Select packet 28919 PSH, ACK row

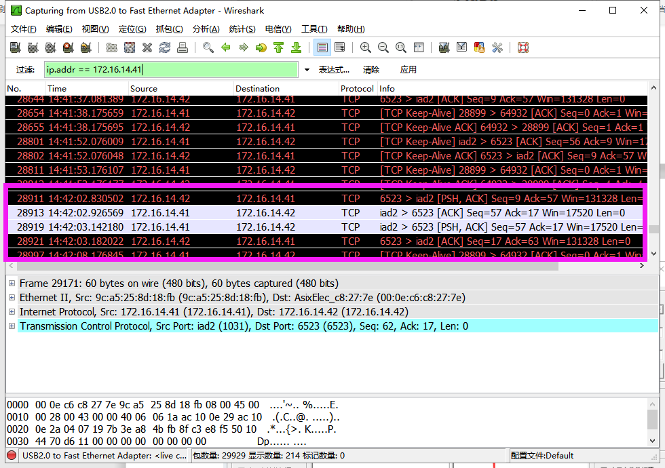[326, 227]
